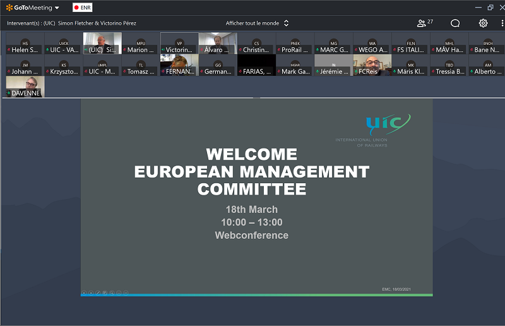
Task: Click the muted mic icon beside Bane N...
Action: tap(472, 50)
